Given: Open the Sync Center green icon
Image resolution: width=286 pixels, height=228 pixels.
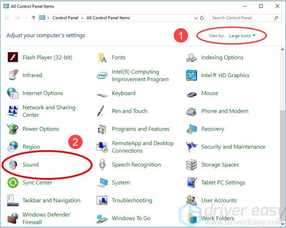Looking at the screenshot, I should [x=13, y=183].
